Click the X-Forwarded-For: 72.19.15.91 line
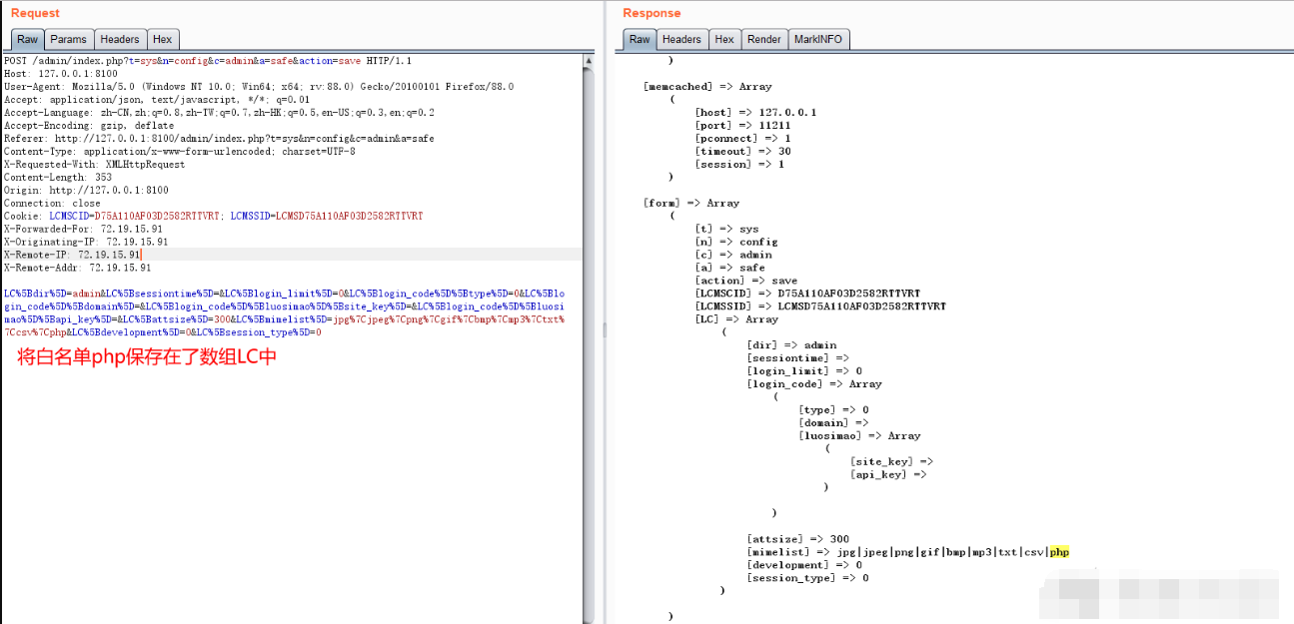This screenshot has width=1294, height=624. click(83, 230)
